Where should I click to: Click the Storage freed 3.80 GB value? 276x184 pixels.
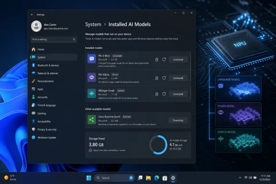click(96, 145)
